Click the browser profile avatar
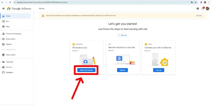 pyautogui.click(x=205, y=2)
